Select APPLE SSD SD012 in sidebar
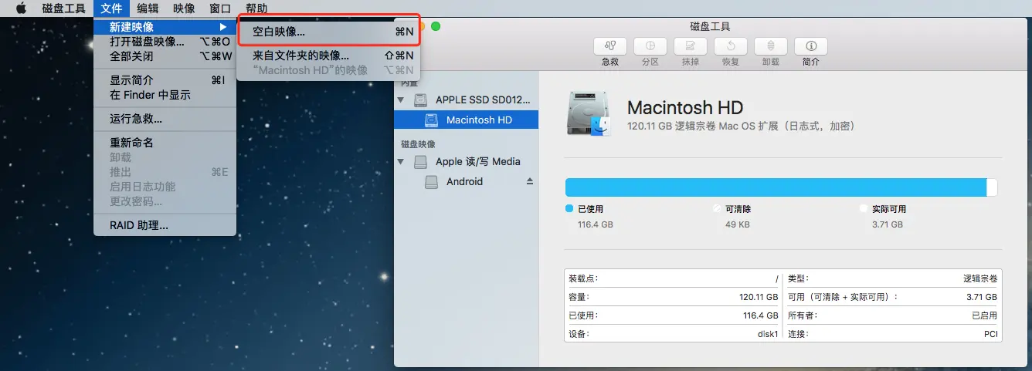Viewport: 1032px width, 371px height. [466, 99]
